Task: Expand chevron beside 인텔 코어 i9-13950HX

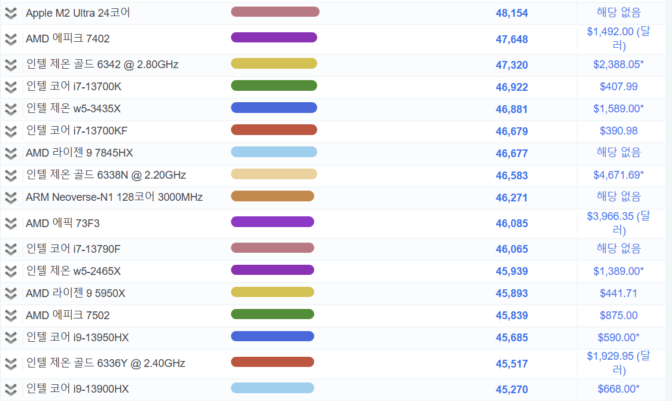Action: click(x=11, y=338)
